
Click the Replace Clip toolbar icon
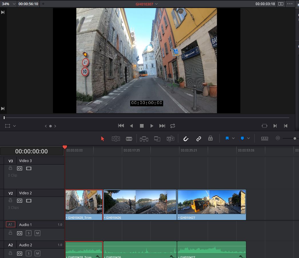171,139
